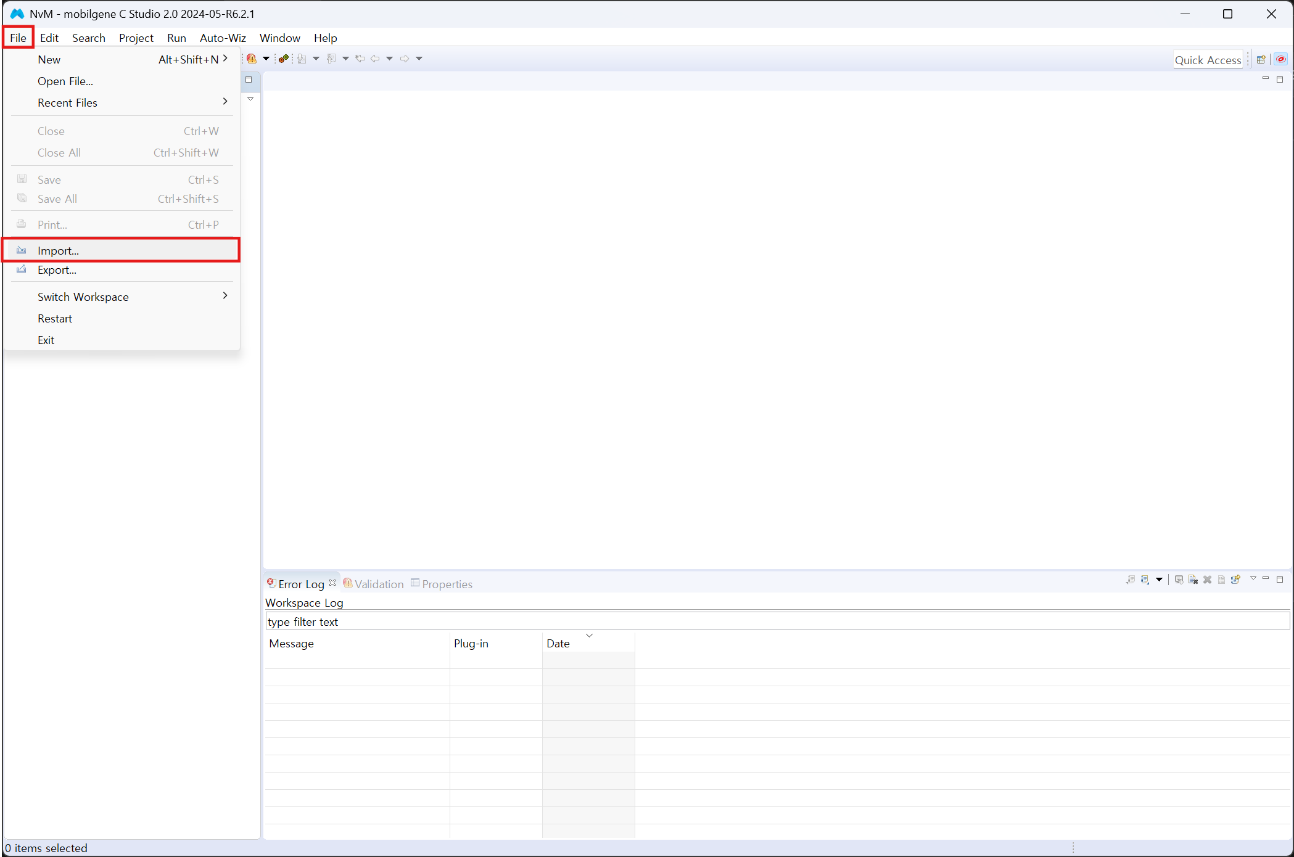Expand the Recent Files submenu
This screenshot has width=1294, height=857.
225,102
